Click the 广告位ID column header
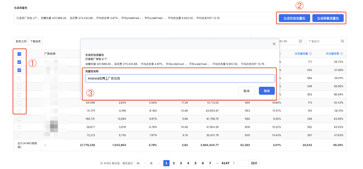 (50, 54)
